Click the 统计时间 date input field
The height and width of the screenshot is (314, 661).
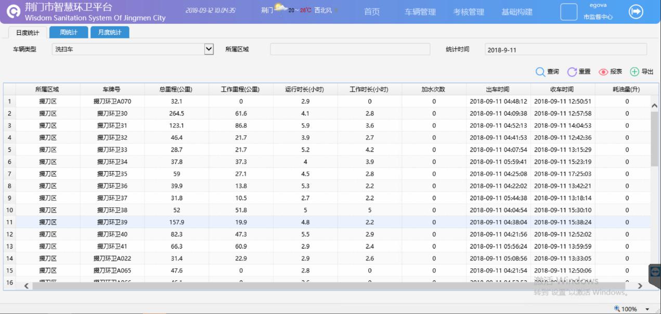(x=565, y=49)
